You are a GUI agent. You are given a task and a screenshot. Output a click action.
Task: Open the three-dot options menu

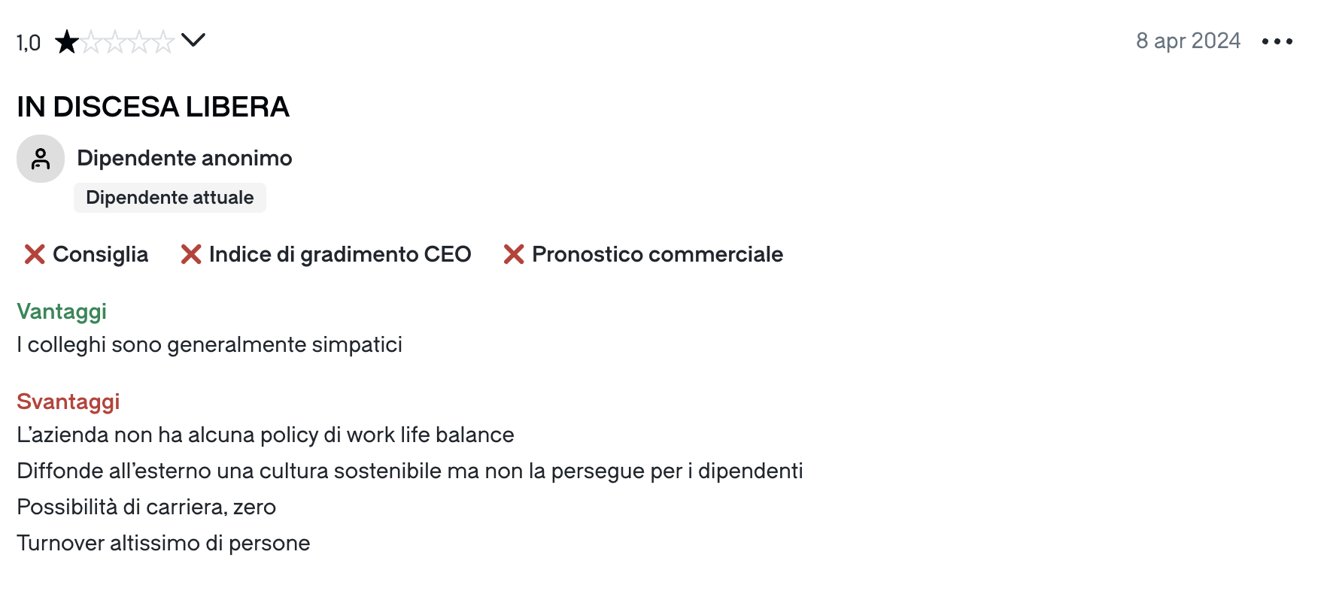pos(1277,41)
